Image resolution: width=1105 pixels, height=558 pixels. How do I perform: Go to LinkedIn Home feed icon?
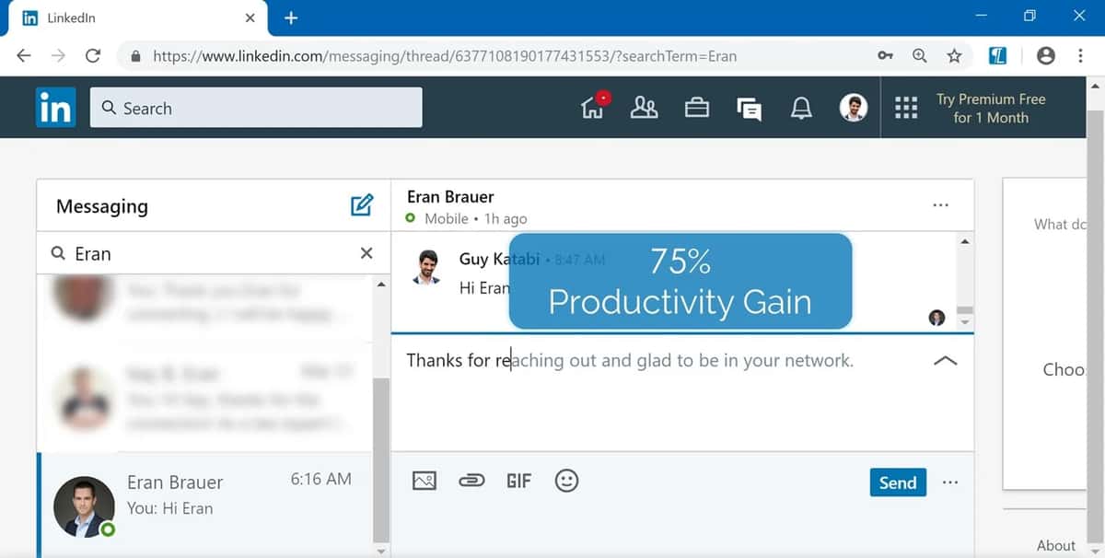[x=593, y=106]
